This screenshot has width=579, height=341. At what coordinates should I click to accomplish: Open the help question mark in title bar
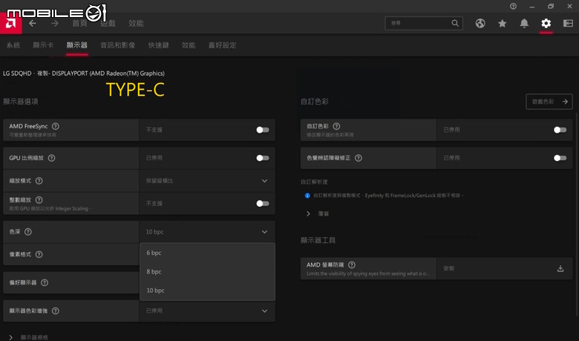[513, 6]
